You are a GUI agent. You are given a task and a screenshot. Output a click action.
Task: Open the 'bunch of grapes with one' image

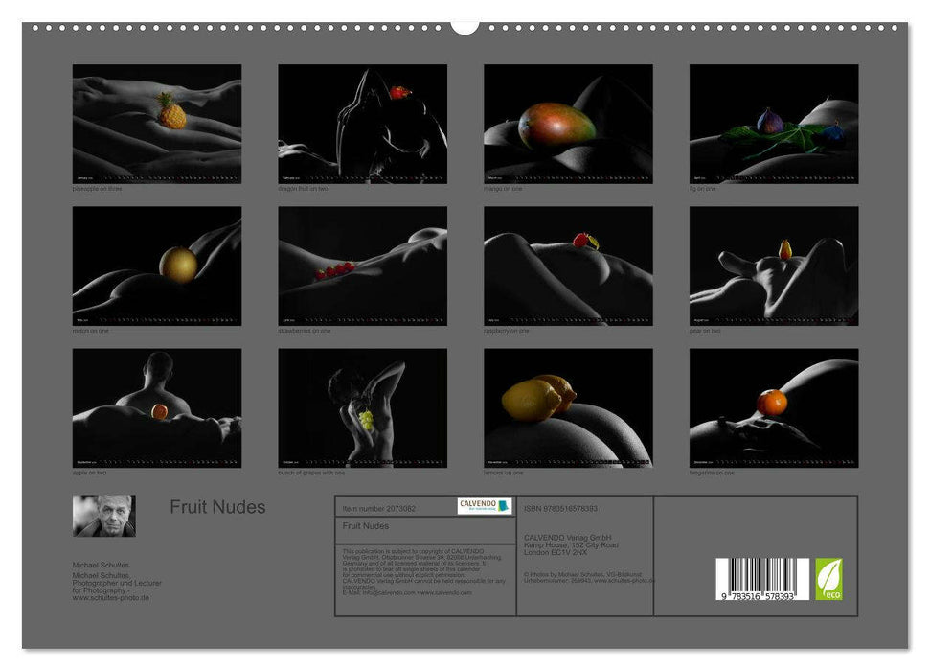(362, 412)
